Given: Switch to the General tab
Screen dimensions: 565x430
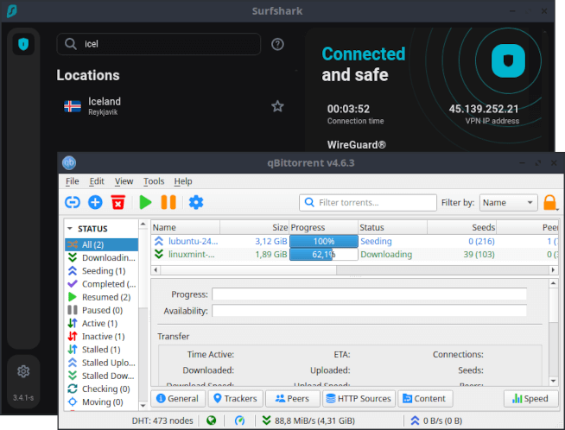Looking at the screenshot, I should coord(178,398).
